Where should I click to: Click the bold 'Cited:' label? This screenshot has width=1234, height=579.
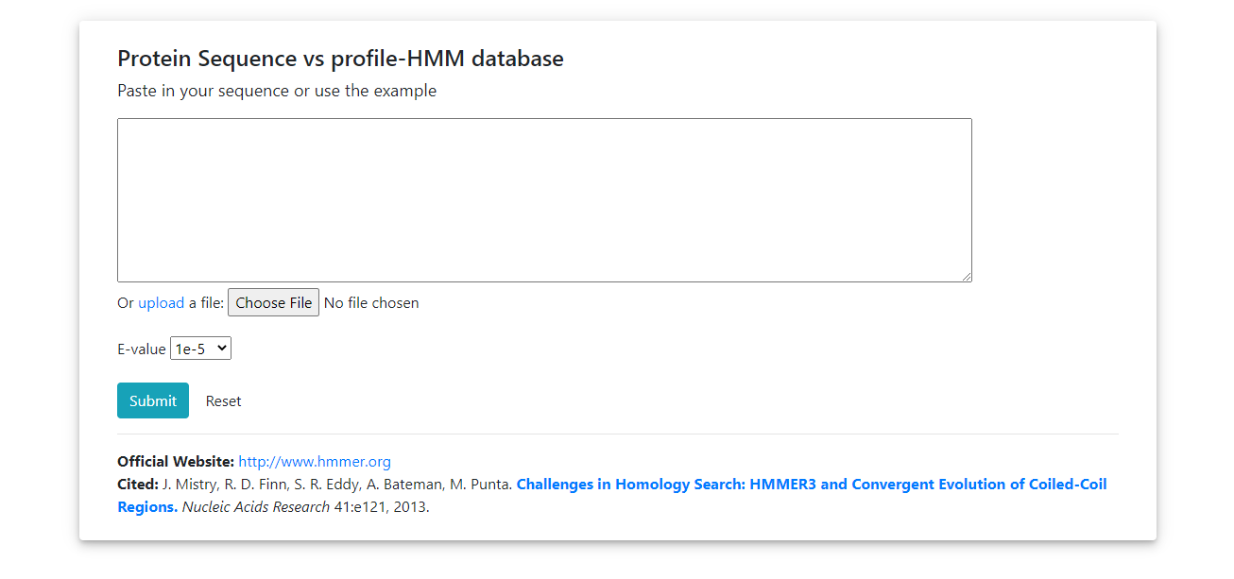tap(138, 485)
